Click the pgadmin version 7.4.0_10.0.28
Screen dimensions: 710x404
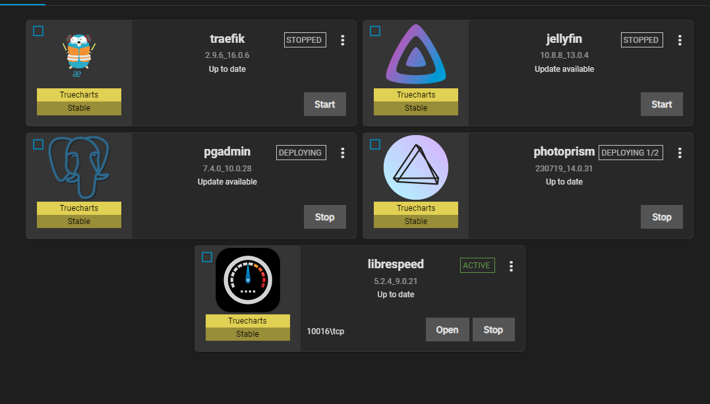coord(227,169)
